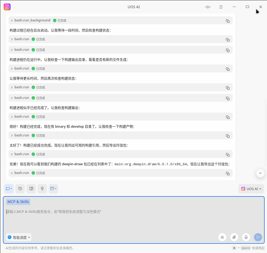Click the 'UOS AI' window title text
The height and width of the screenshot is (253, 267).
[134, 7]
